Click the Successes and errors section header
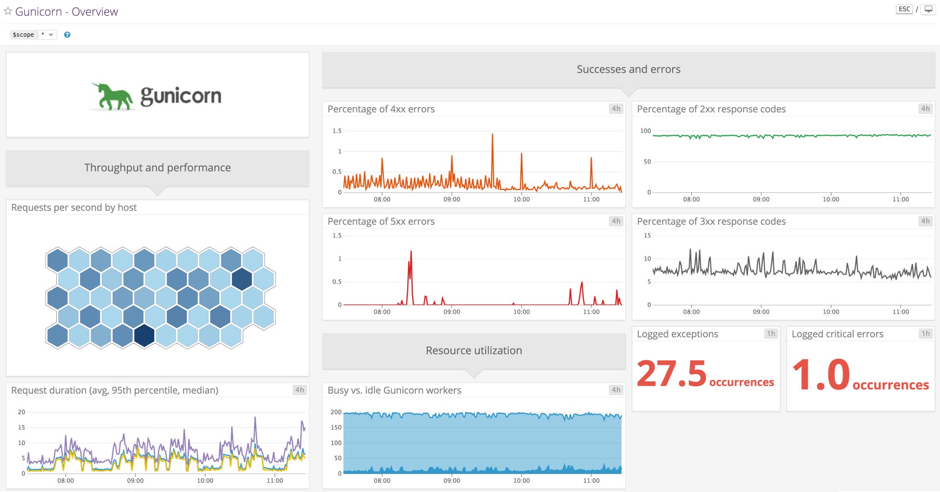 (x=628, y=69)
